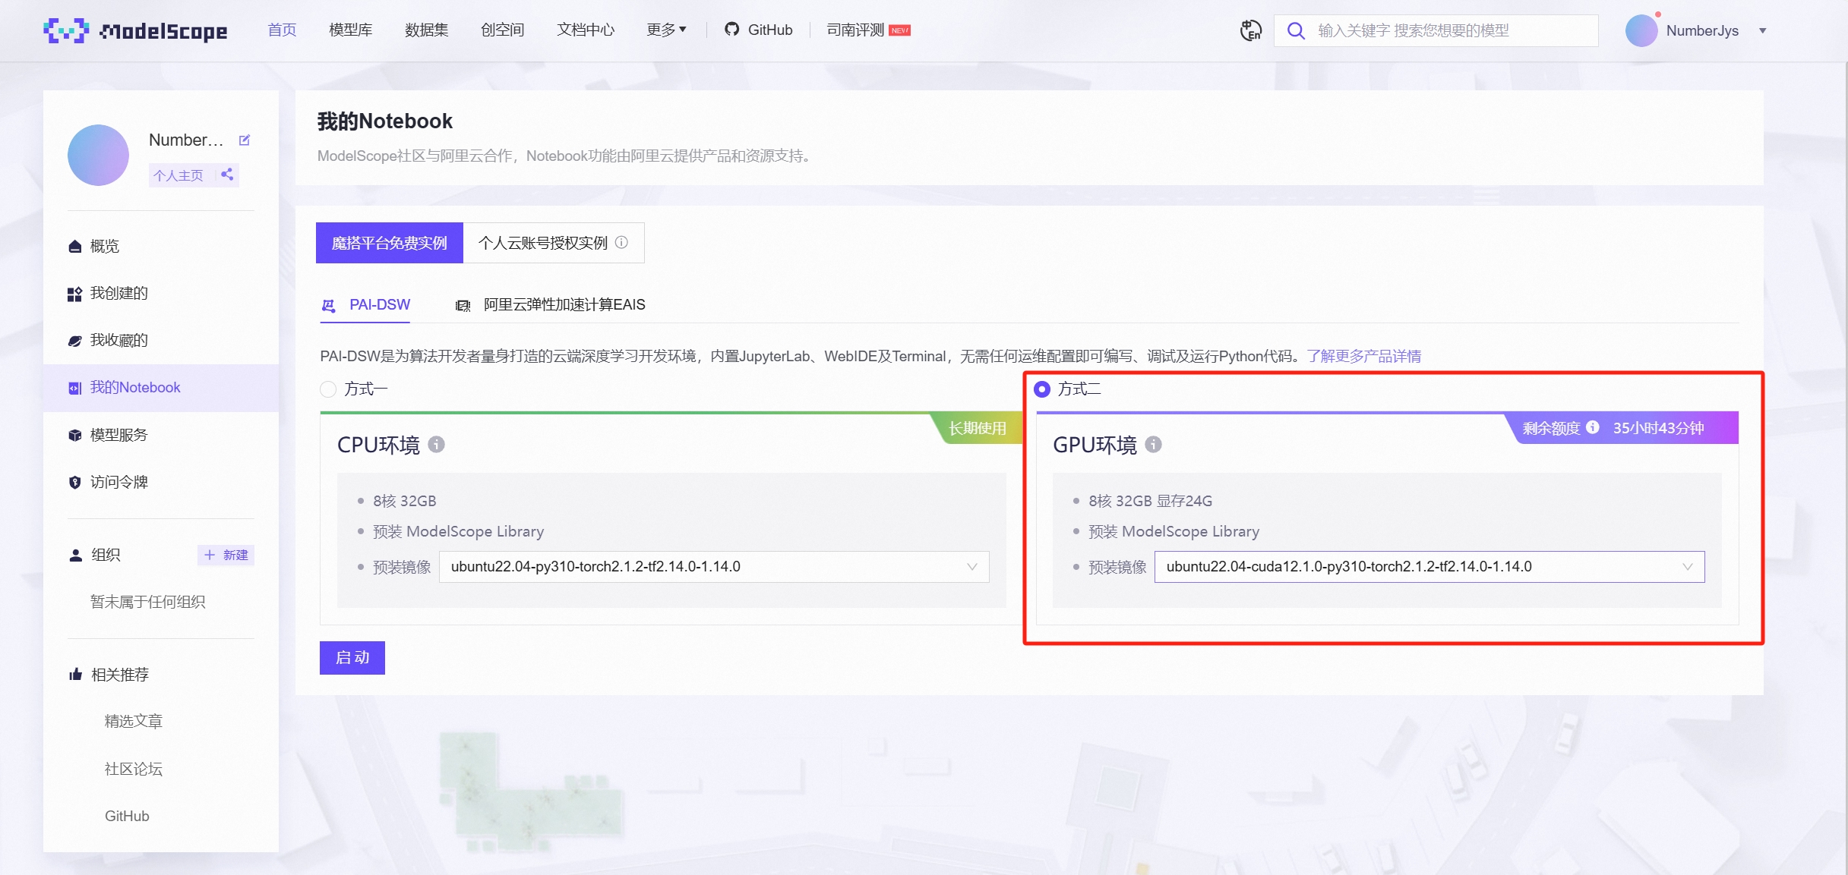Open 社区论坛 link
This screenshot has width=1848, height=875.
click(x=134, y=769)
